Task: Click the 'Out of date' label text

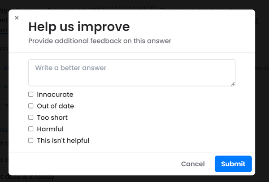Action: point(55,106)
